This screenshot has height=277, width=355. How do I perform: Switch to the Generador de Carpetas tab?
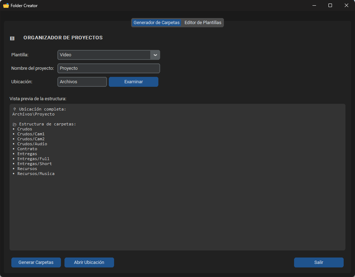pyautogui.click(x=157, y=23)
